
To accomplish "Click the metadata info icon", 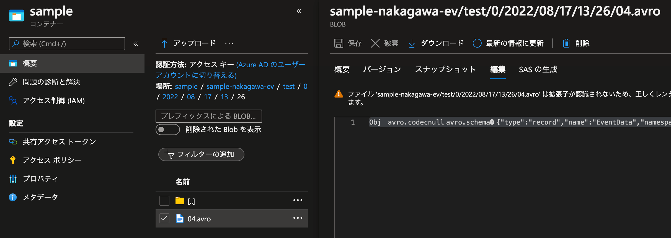I will pyautogui.click(x=13, y=197).
